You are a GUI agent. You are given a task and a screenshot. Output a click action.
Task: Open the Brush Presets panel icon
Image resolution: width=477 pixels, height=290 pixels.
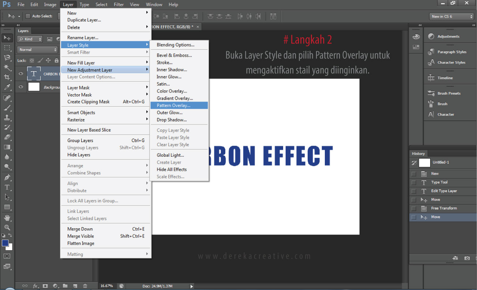pos(431,94)
